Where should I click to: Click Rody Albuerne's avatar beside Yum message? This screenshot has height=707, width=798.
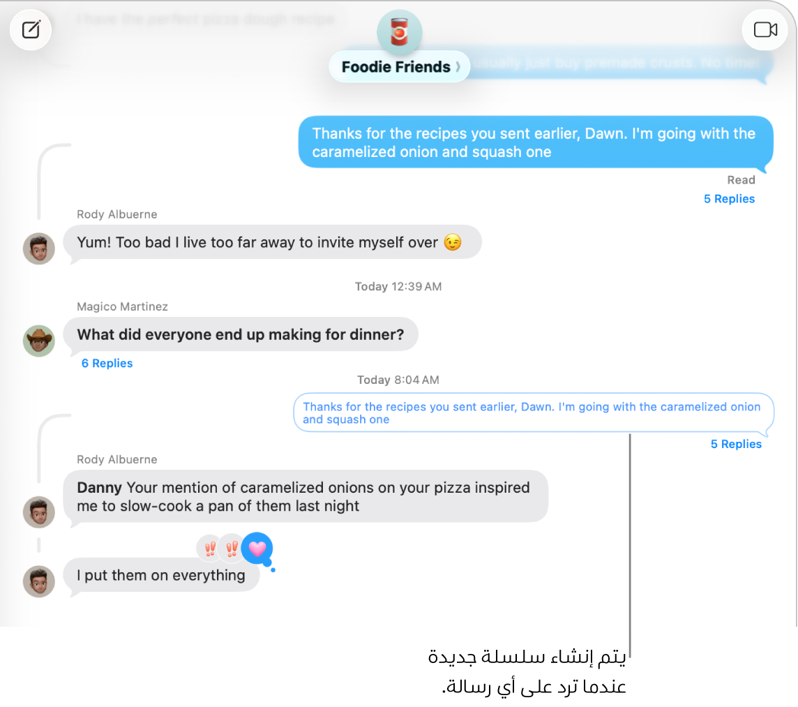(38, 248)
